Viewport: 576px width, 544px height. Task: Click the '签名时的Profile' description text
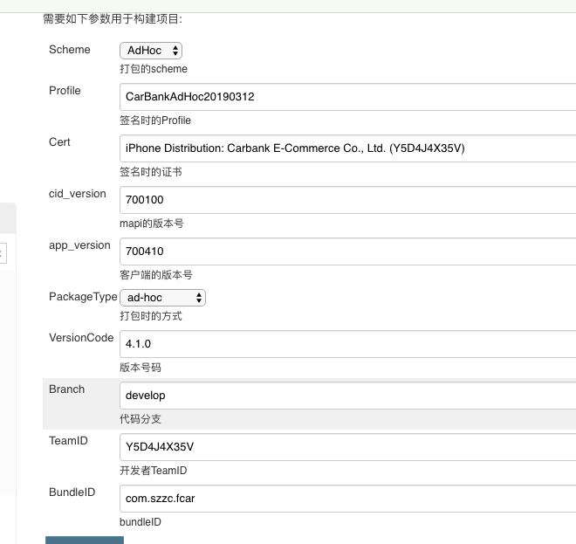click(155, 121)
